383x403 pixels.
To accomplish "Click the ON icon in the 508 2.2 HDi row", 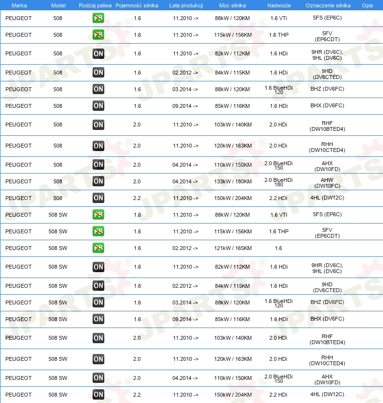I will click(x=98, y=198).
